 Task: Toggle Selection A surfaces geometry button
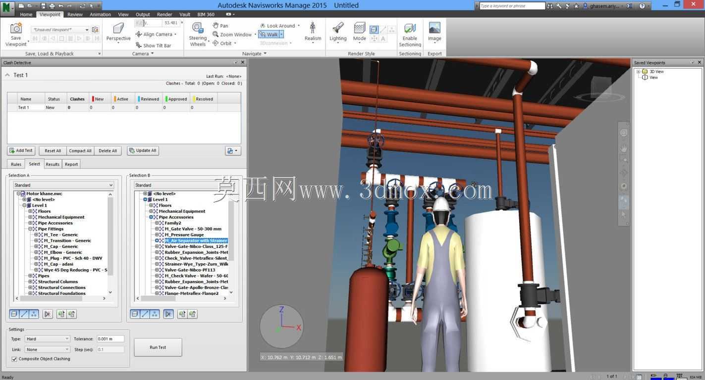14,314
